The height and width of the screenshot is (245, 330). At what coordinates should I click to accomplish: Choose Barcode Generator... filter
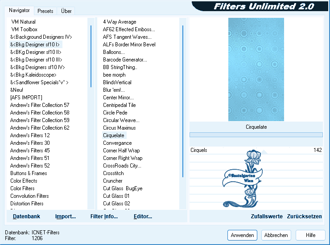(125, 60)
